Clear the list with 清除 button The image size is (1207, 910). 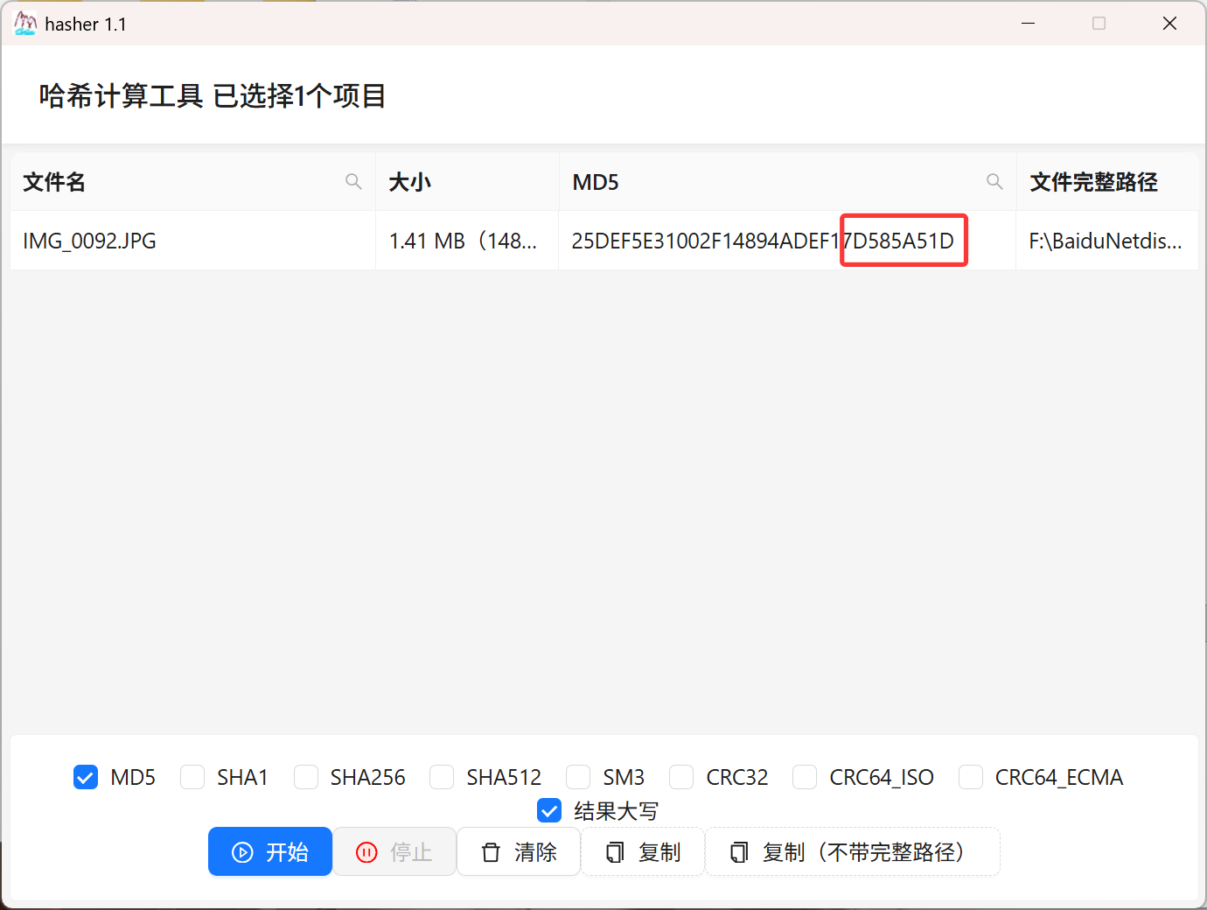(x=519, y=851)
